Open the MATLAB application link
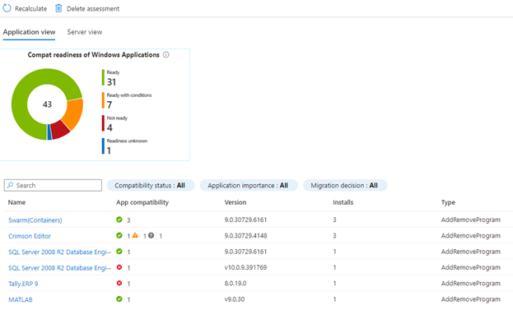 coord(21,299)
